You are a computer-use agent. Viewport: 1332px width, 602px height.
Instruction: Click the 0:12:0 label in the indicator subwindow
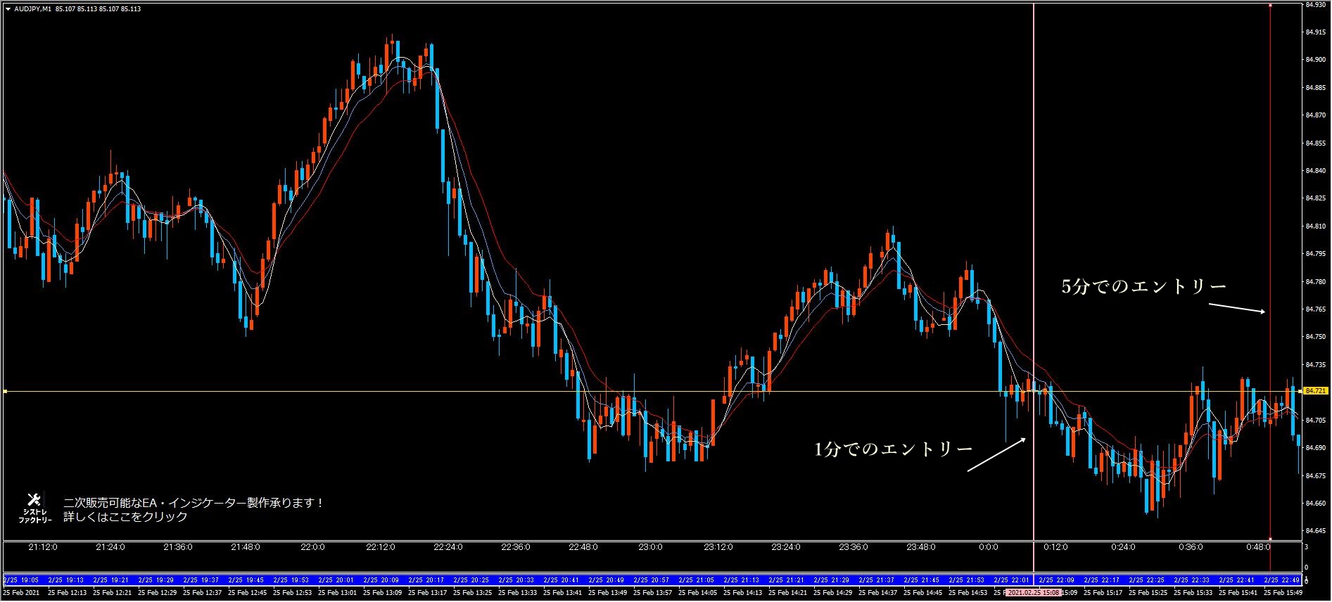point(1055,547)
